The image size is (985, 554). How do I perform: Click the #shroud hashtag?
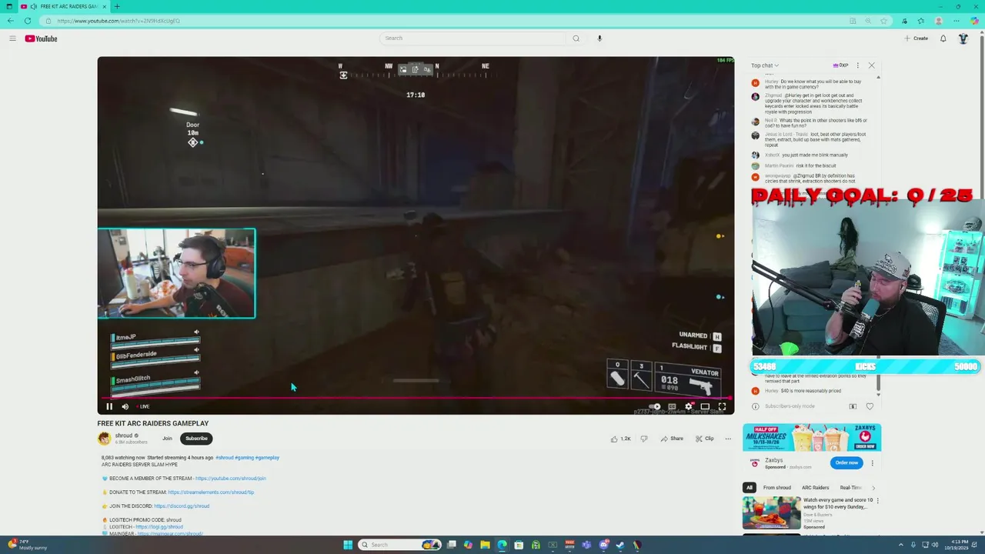coord(224,458)
